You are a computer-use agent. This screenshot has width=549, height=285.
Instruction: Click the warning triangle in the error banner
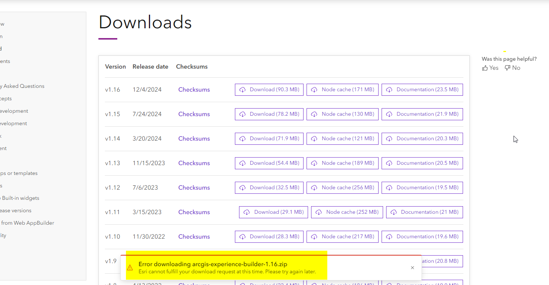click(130, 268)
